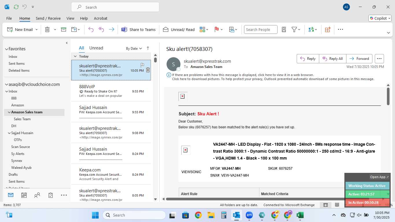Screen dimensions: 395x222
Task: Open the Acrobat tab
Action: [x=101, y=18]
